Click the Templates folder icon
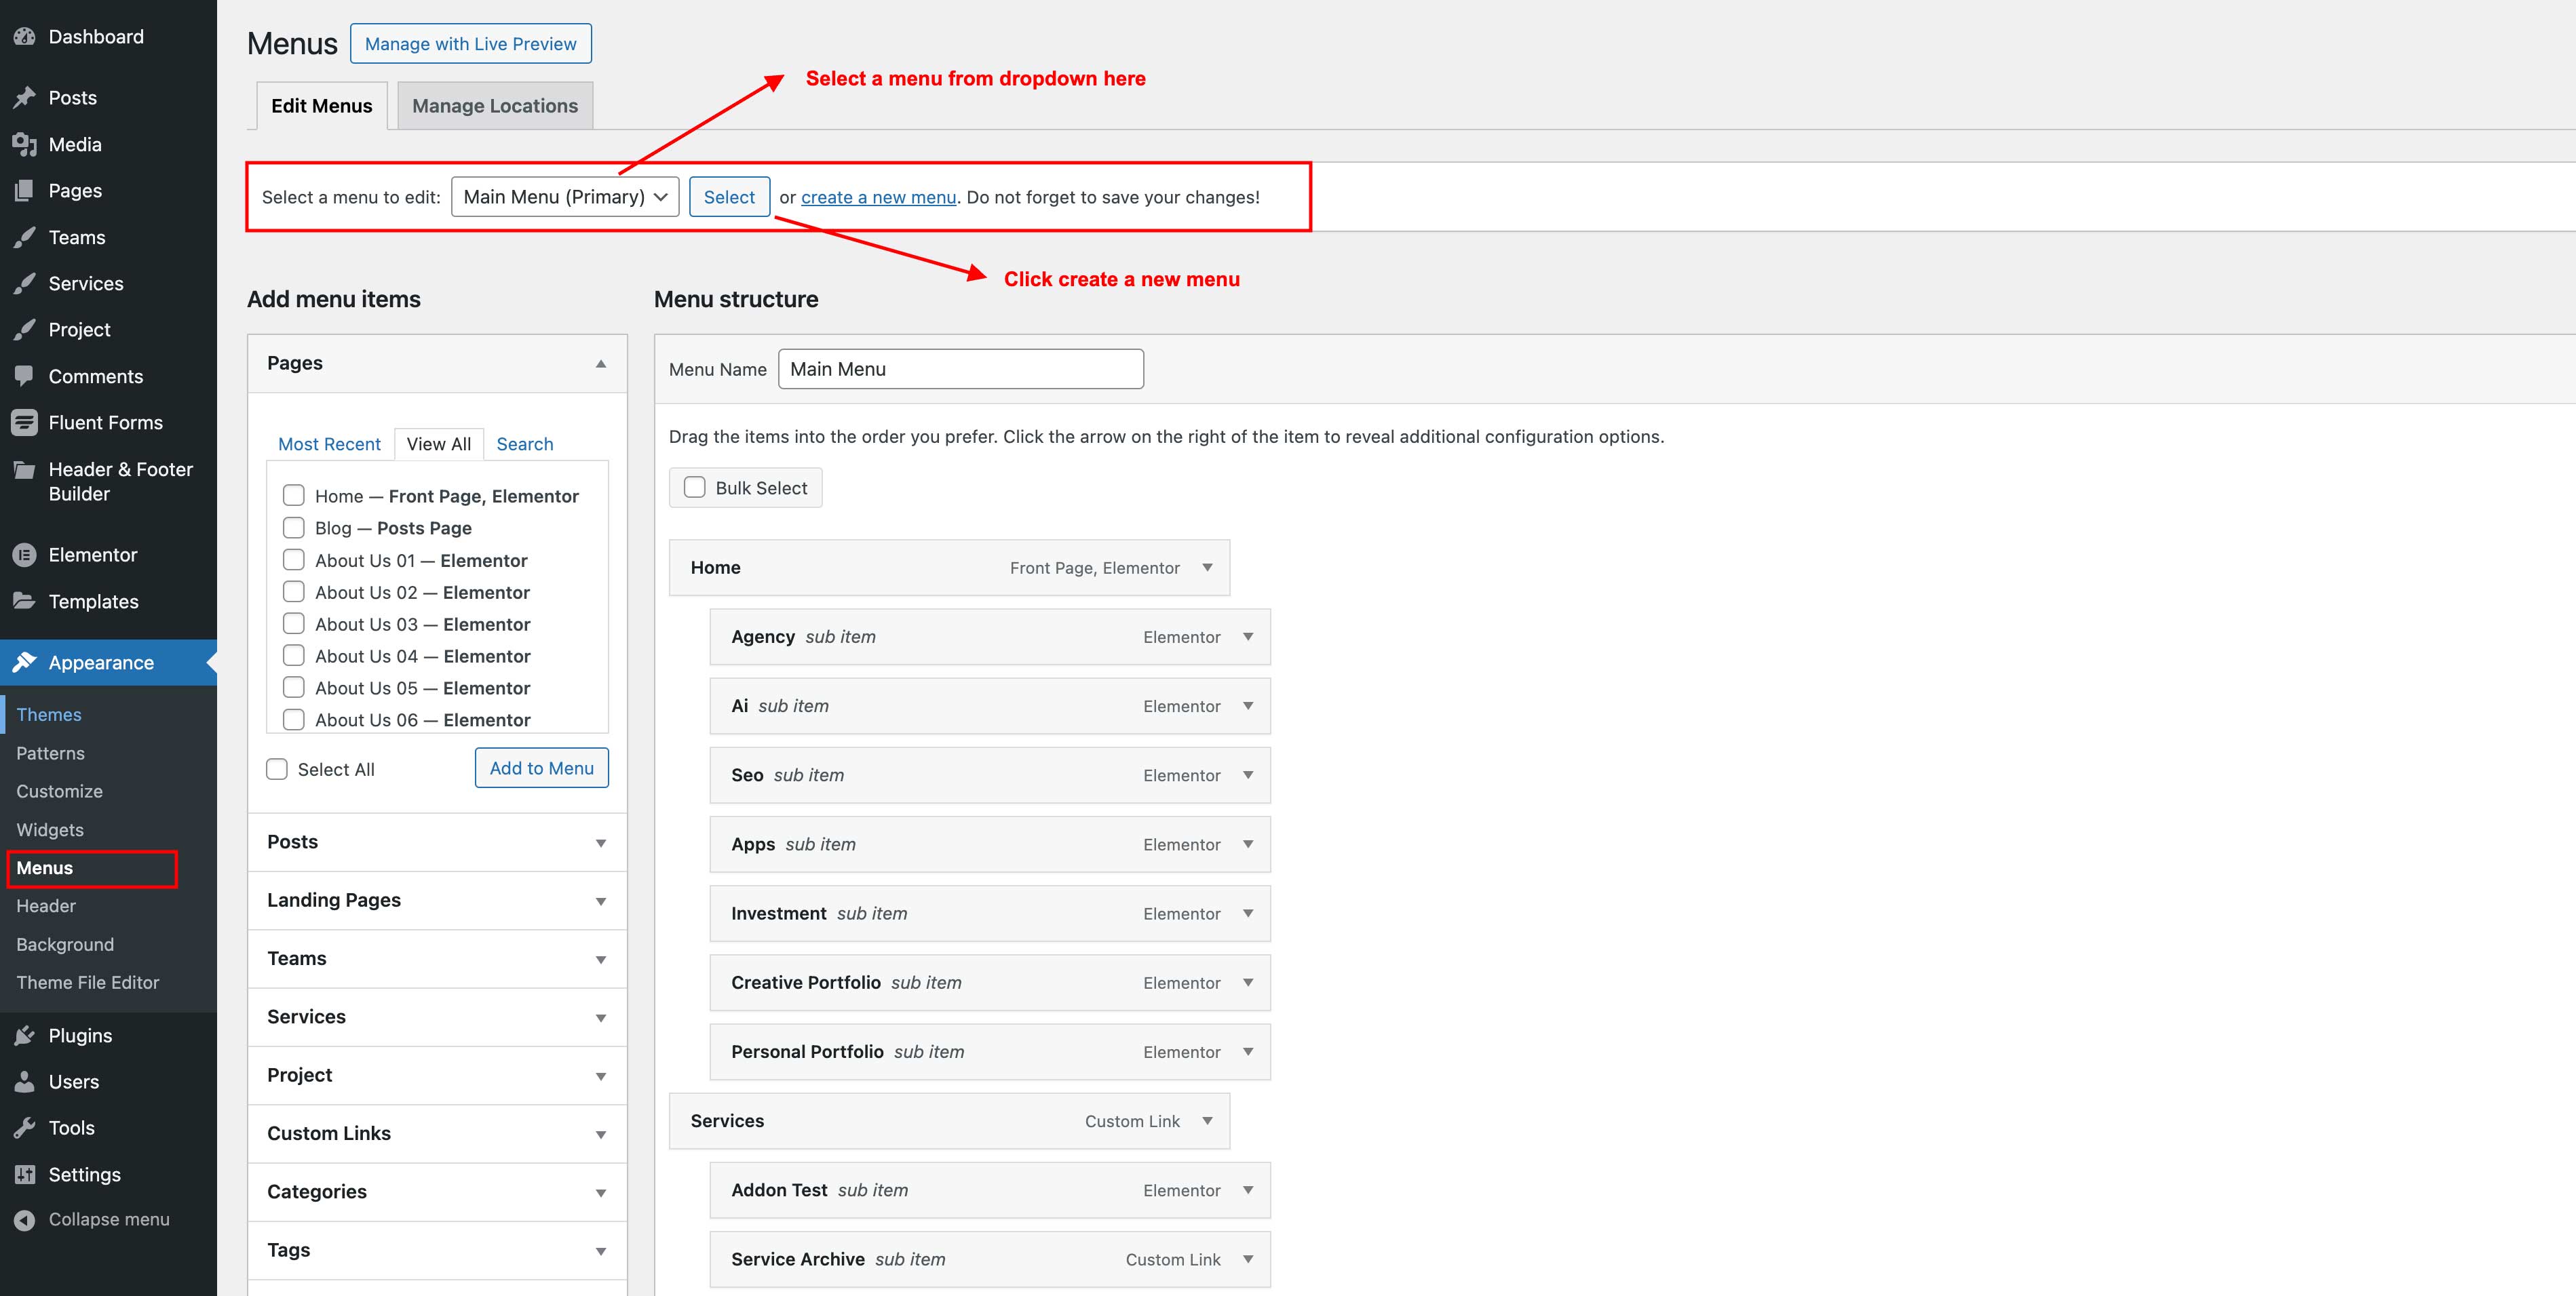The width and height of the screenshot is (2576, 1296). click(25, 601)
